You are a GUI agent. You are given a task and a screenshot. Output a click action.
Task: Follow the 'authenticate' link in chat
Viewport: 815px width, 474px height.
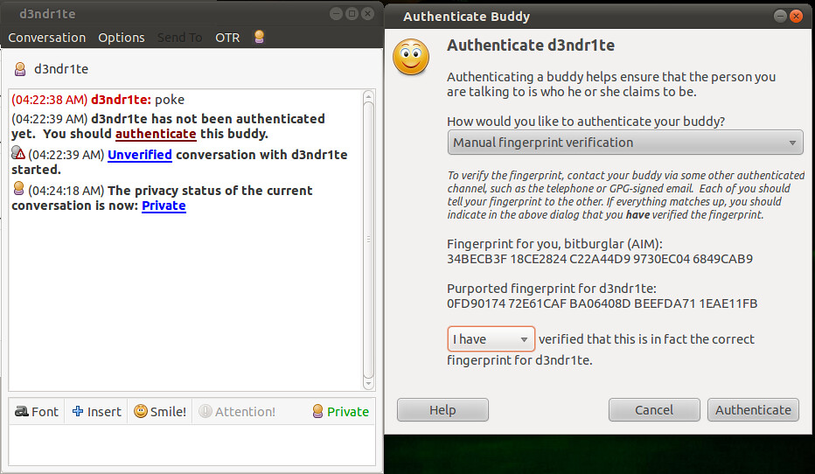tap(156, 134)
